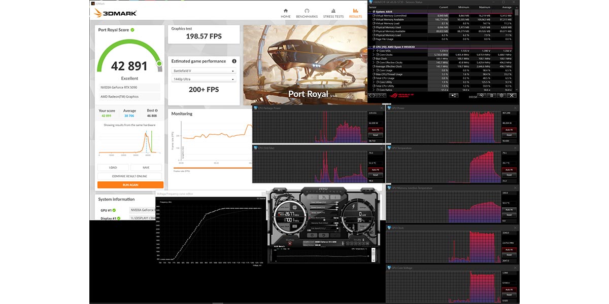Click green check icon next to GPU #1
This screenshot has height=304, width=609.
tap(114, 210)
